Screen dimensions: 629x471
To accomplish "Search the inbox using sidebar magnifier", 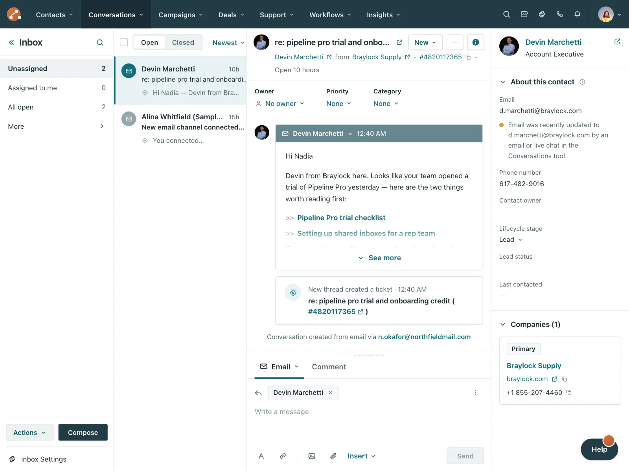I will (x=100, y=42).
